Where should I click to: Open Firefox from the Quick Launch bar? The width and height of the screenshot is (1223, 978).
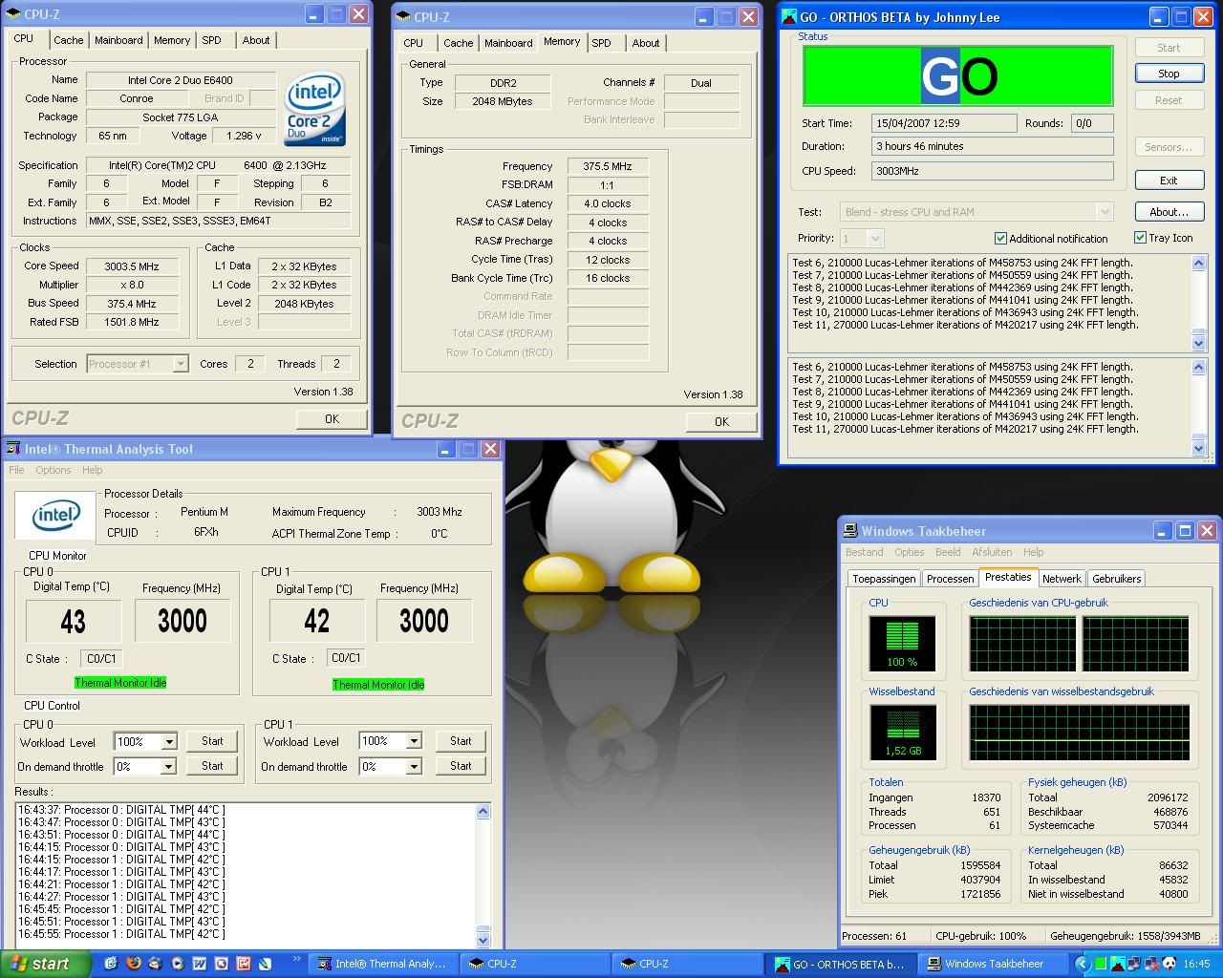point(134,964)
